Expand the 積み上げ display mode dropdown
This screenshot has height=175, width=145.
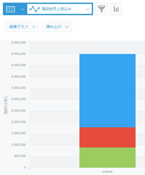(x=57, y=27)
